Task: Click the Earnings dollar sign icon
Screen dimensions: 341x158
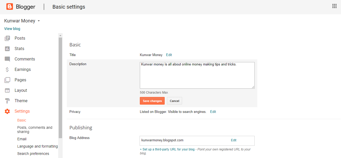Action: pyautogui.click(x=7, y=70)
